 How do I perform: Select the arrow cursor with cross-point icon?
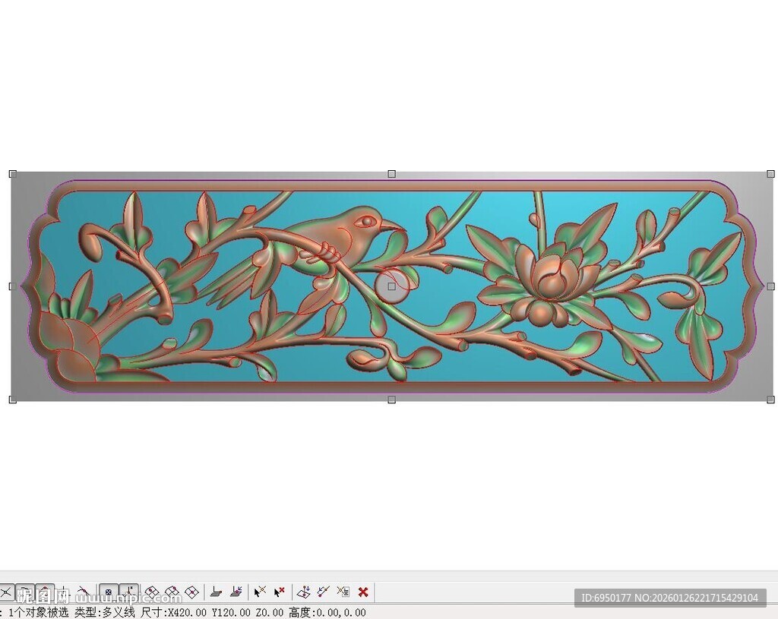[x=260, y=592]
